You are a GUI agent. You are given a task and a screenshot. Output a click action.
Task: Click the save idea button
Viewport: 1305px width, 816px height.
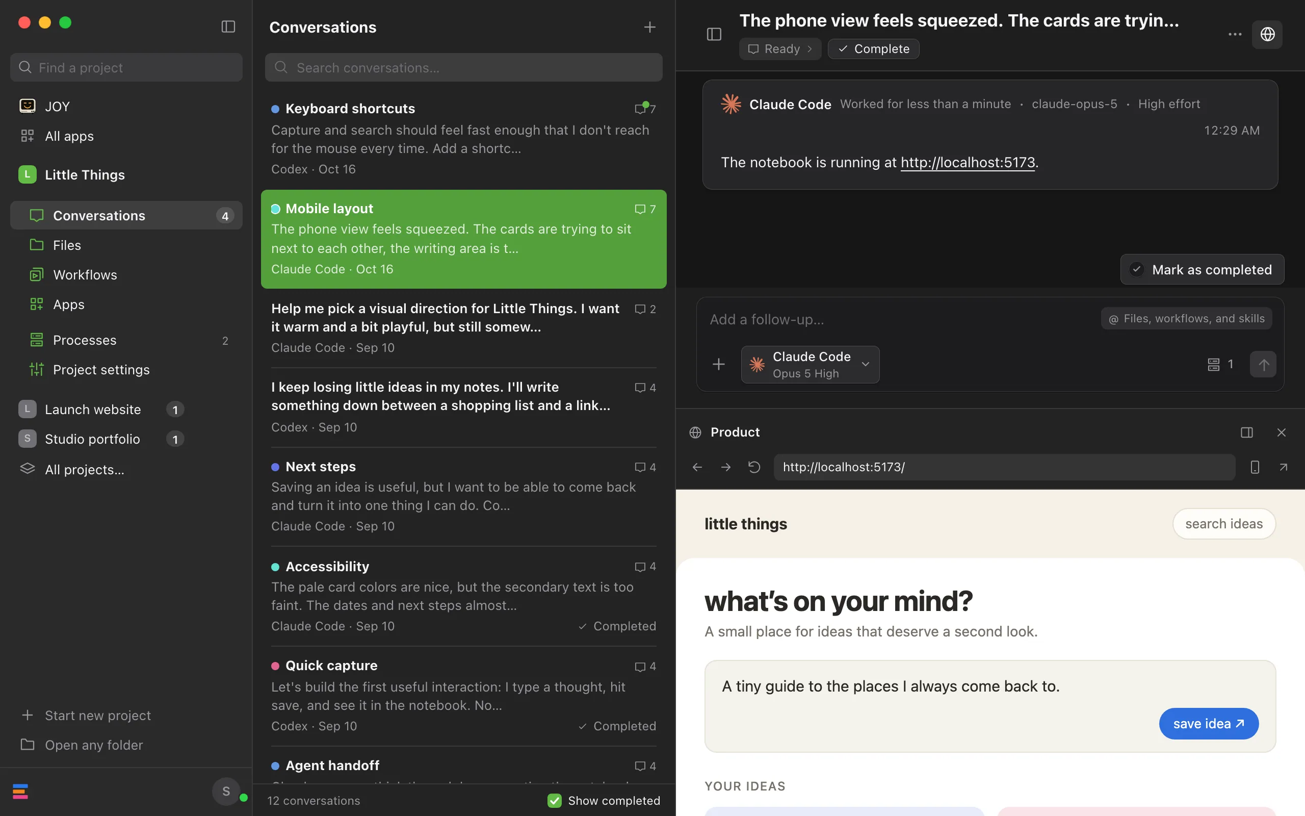pos(1209,724)
